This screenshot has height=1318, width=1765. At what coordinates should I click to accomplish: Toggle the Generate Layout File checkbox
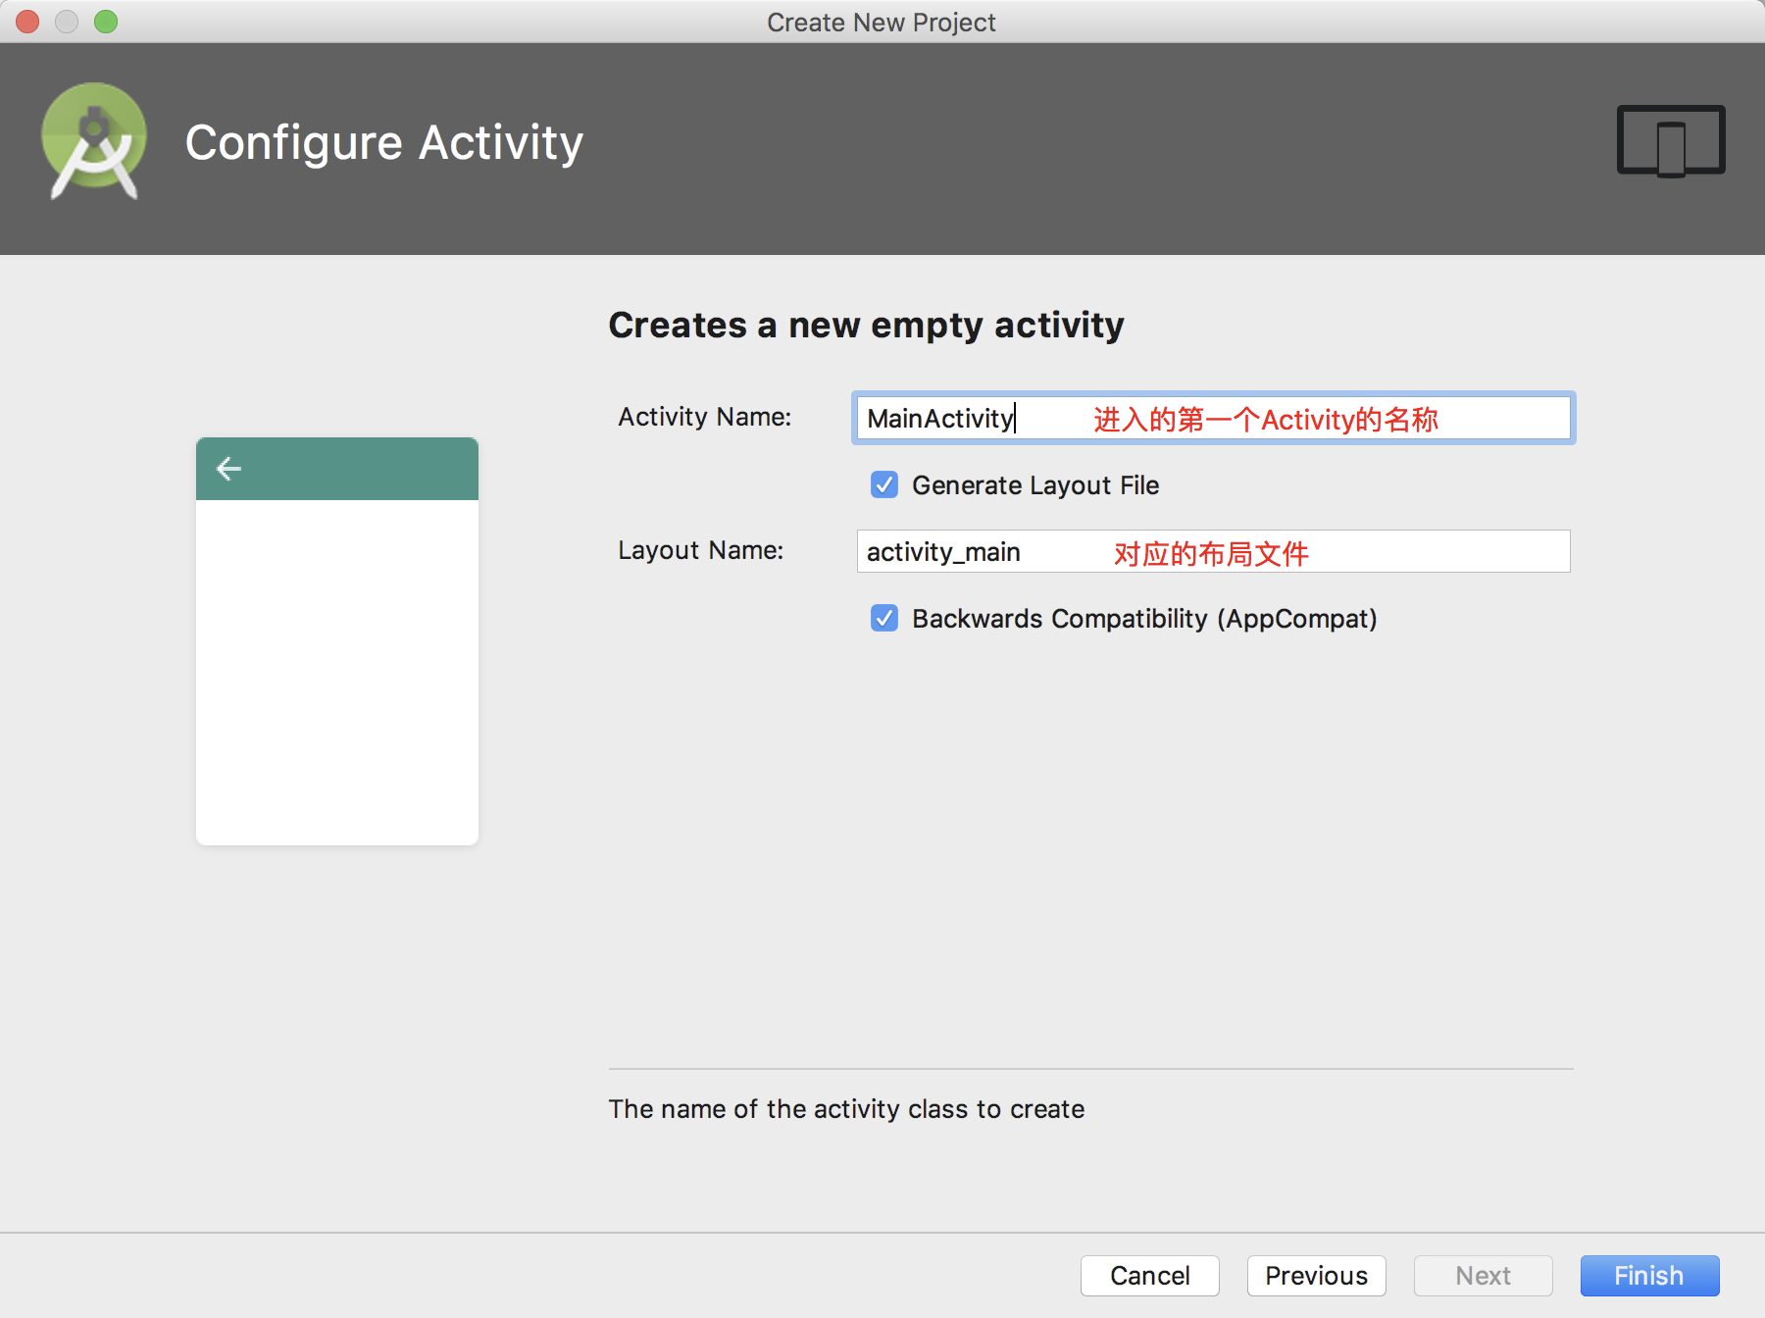(x=884, y=484)
